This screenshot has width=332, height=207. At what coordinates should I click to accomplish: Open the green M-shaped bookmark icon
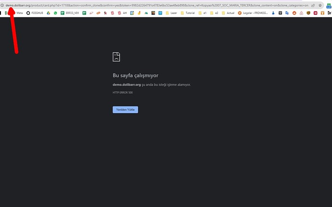[x=146, y=13]
